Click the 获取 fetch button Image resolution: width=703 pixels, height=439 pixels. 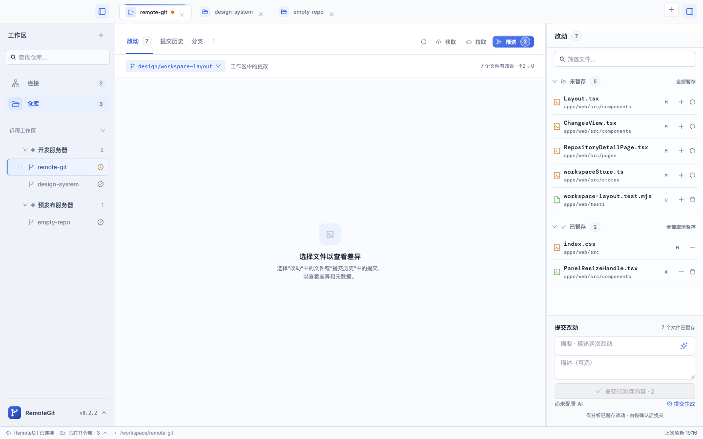(446, 42)
